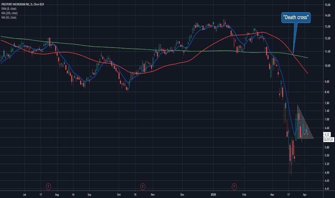Click the Nov date axis label

(x=153, y=195)
